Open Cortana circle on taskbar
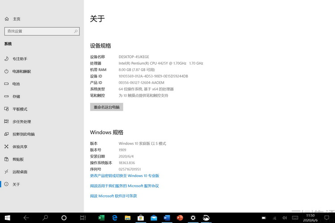Viewport: 335px width, 223px height. tap(64, 218)
